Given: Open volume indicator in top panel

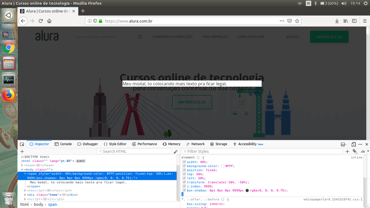Looking at the screenshot, I should pyautogui.click(x=344, y=3).
